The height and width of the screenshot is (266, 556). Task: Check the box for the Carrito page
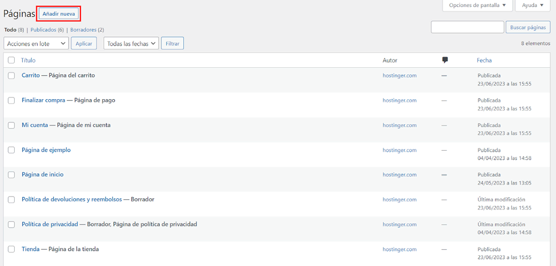click(x=11, y=75)
